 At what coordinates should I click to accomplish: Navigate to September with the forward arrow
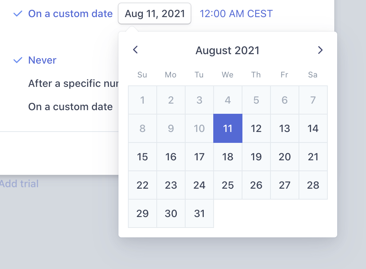click(320, 50)
